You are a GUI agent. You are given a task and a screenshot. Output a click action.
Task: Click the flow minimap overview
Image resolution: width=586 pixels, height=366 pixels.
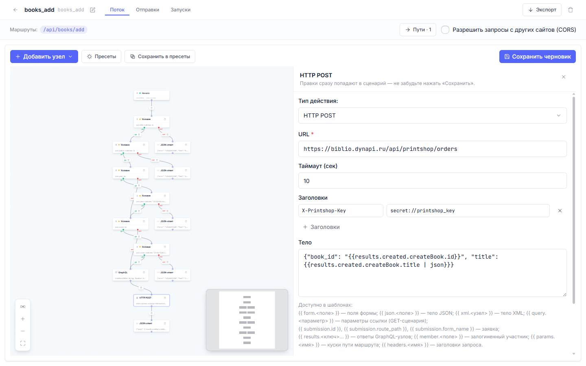[x=247, y=320]
